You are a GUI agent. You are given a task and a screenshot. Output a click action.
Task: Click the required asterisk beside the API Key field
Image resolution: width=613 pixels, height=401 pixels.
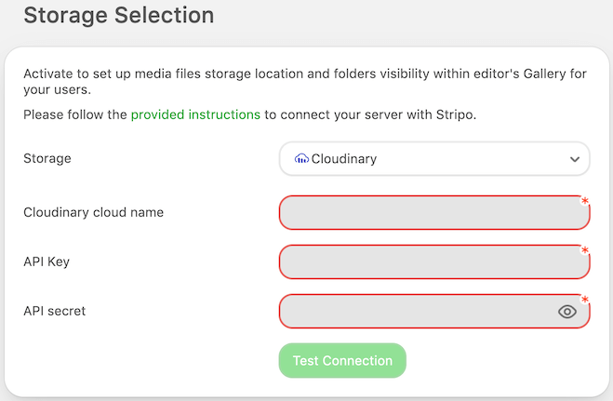pyautogui.click(x=585, y=251)
